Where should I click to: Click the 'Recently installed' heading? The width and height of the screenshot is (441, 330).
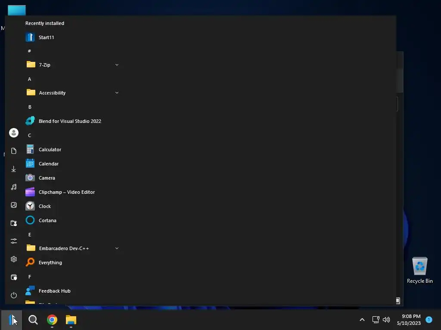tap(45, 23)
